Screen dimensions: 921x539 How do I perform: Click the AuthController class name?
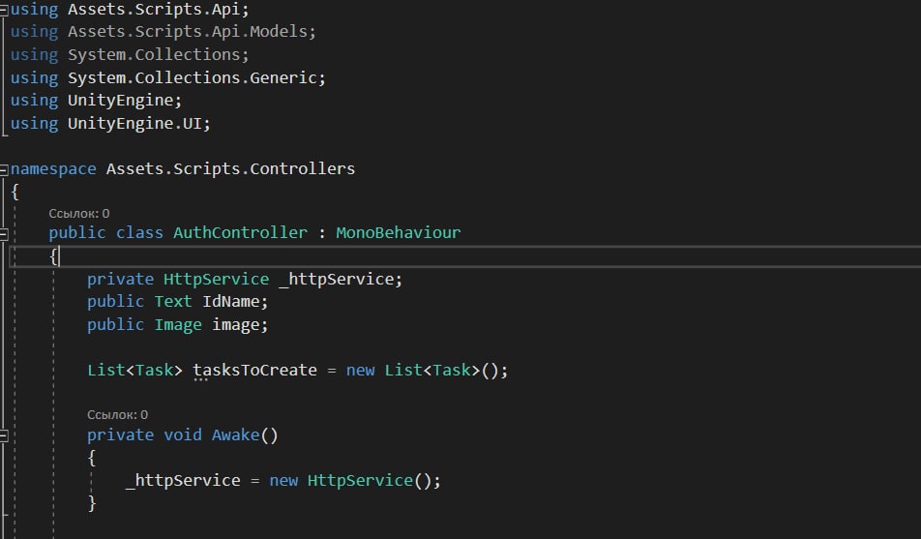coord(240,233)
